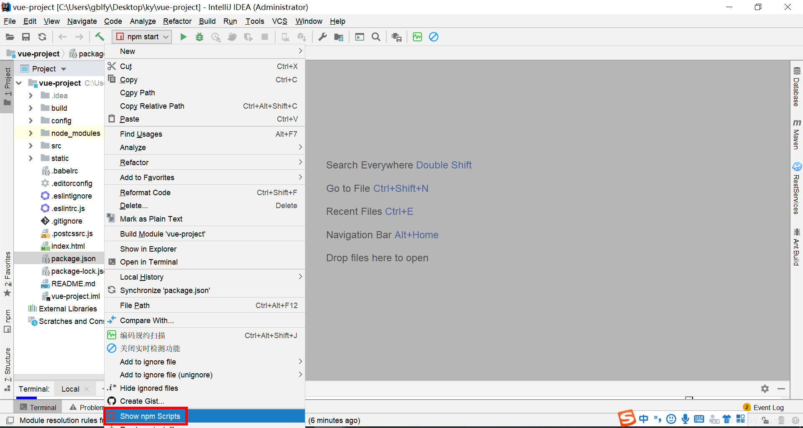Choose Copy Relative Path menu entry
The image size is (803, 428).
tap(205, 106)
